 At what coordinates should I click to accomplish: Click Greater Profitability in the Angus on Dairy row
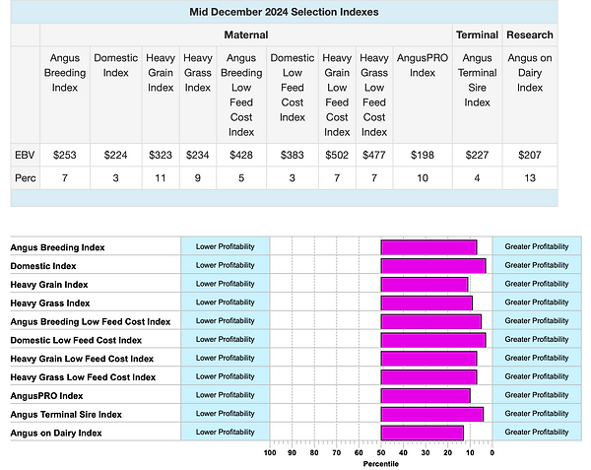click(537, 432)
